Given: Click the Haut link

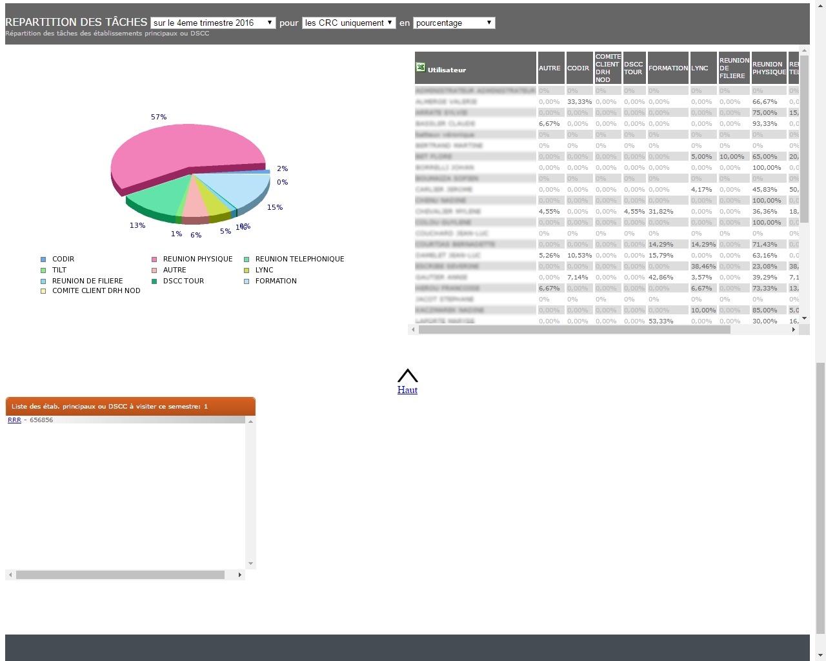Looking at the screenshot, I should click(x=407, y=390).
